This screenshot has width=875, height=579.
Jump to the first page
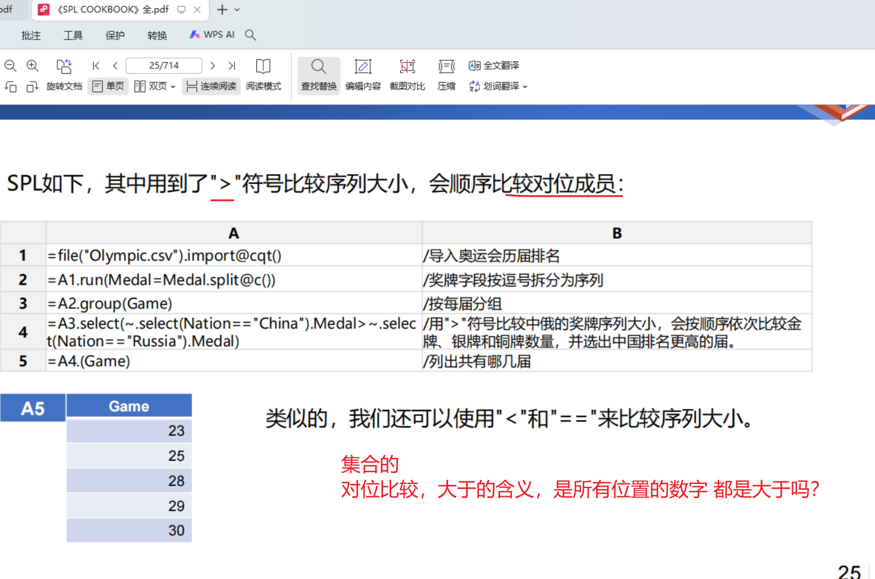96,66
